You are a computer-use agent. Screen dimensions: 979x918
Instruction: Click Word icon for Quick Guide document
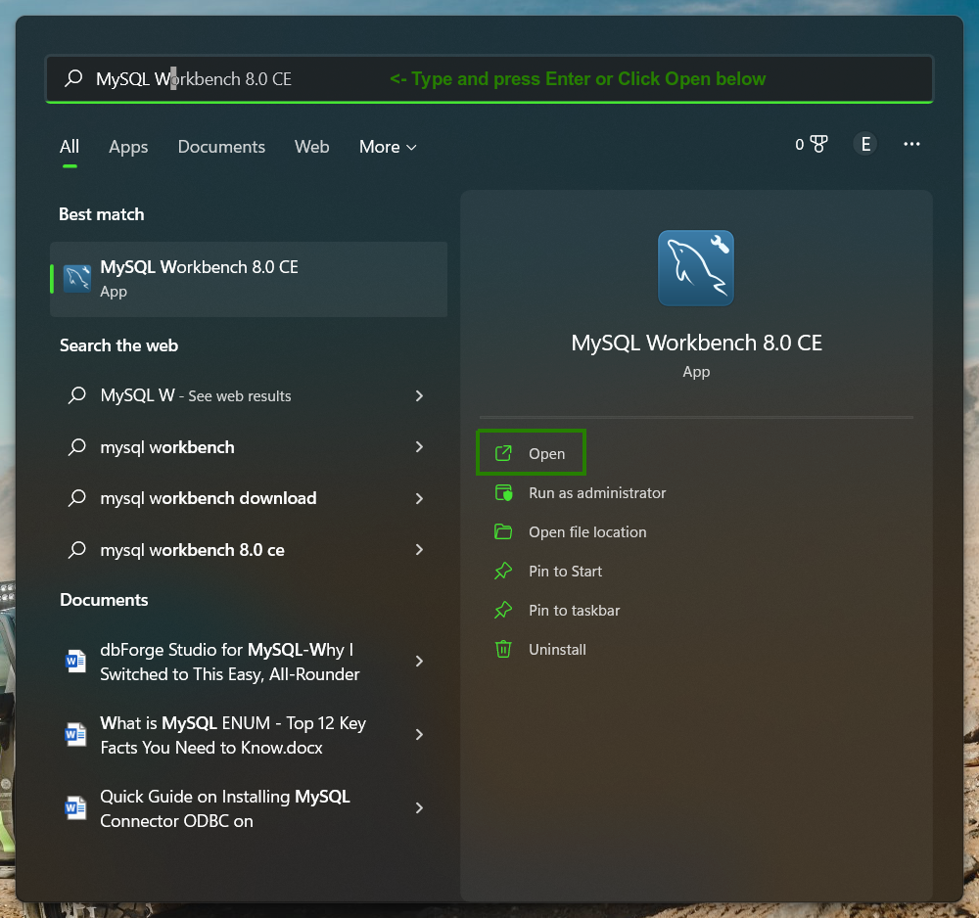(x=75, y=808)
